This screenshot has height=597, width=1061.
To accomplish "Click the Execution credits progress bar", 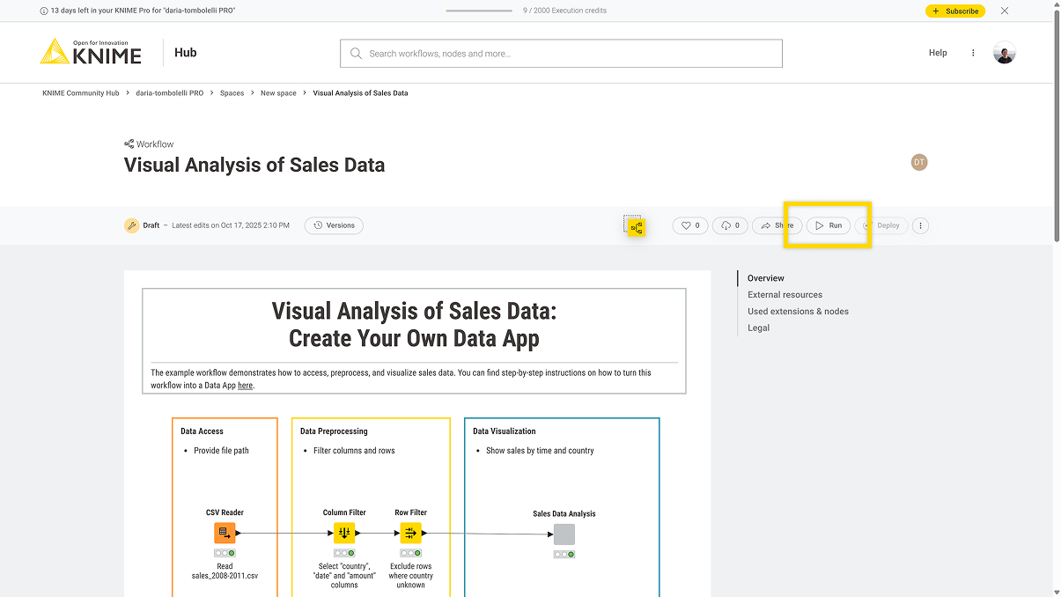I will pos(478,11).
